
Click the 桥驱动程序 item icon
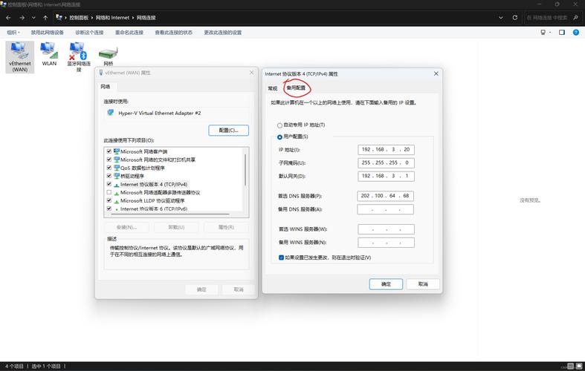tap(117, 176)
